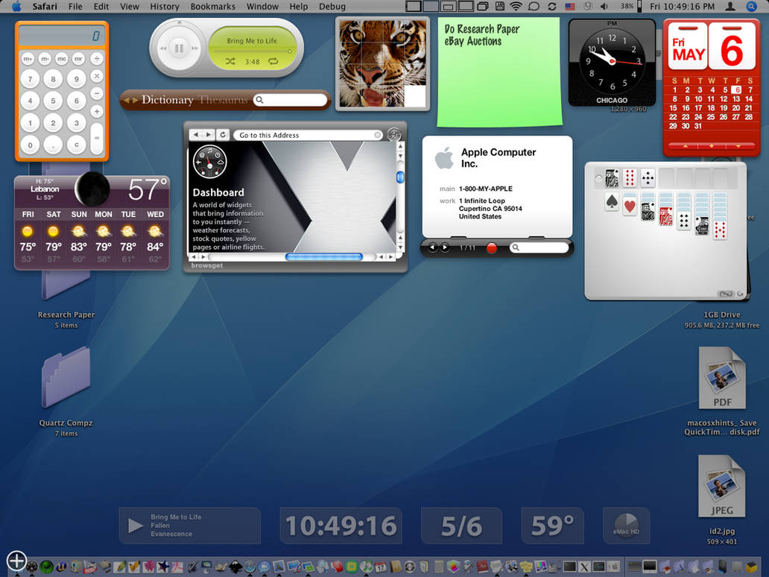Click the Dictionary widget search field
The image size is (769, 577).
[291, 100]
